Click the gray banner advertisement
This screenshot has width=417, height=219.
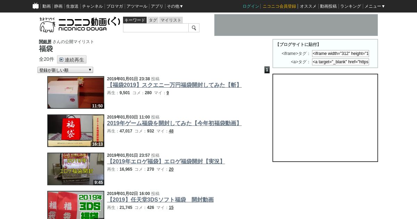[296, 25]
